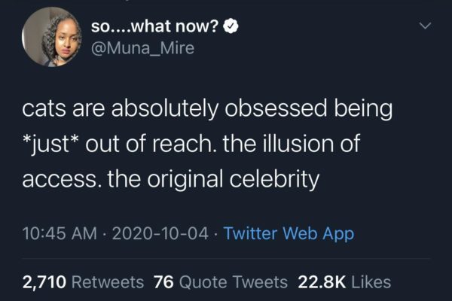Click the display name "so....what now?"
Image resolution: width=452 pixels, height=301 pixels.
155,28
